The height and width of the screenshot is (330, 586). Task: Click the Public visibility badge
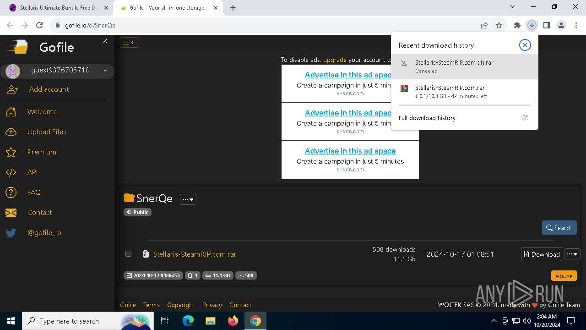[137, 212]
